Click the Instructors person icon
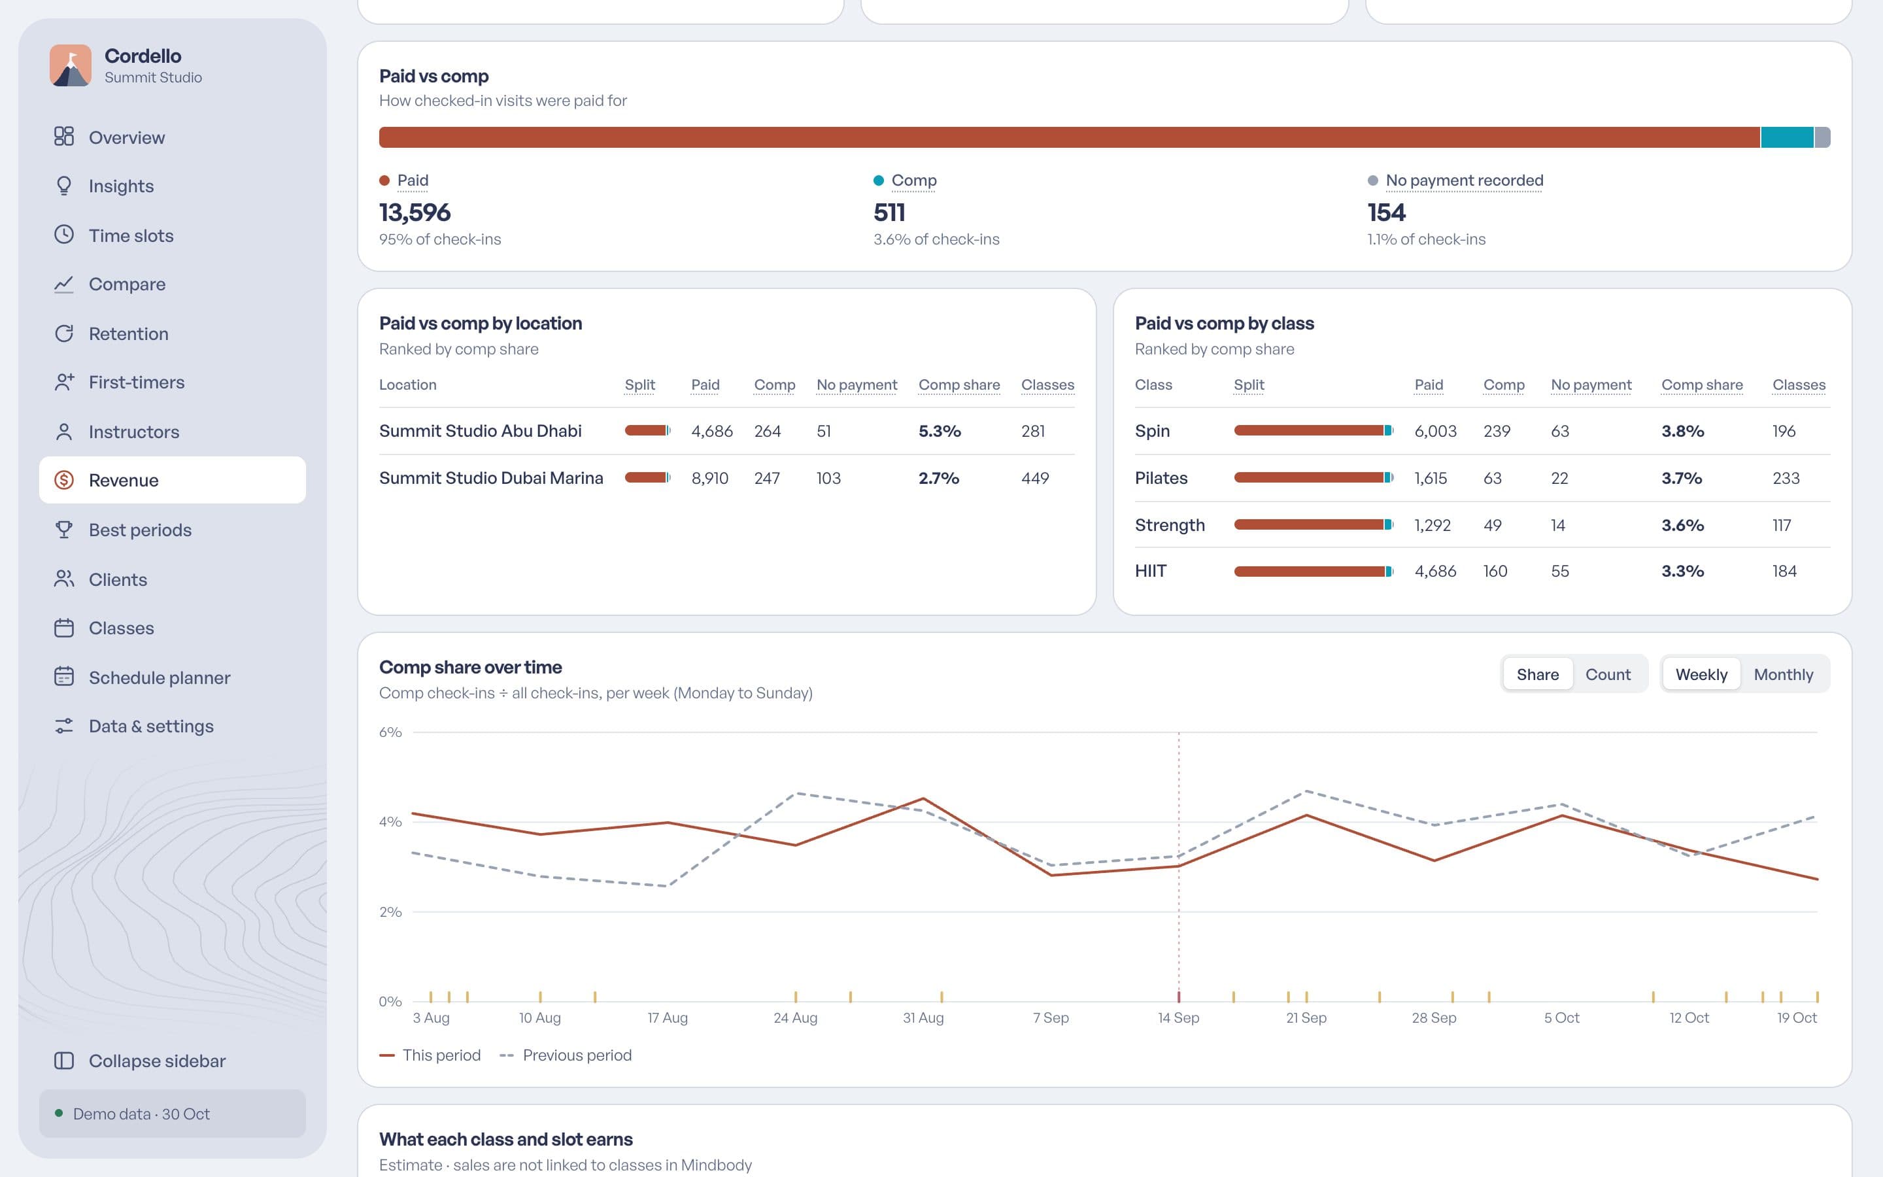1883x1177 pixels. [x=64, y=432]
